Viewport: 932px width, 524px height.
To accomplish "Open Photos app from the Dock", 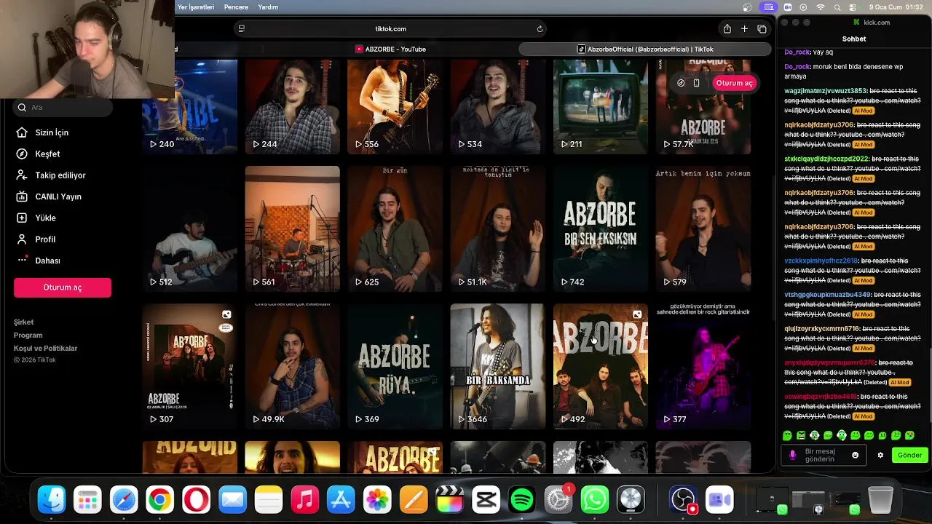I will pyautogui.click(x=377, y=500).
